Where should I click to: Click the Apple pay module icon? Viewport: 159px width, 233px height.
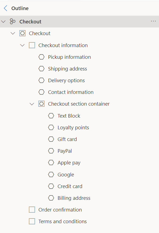(51, 163)
